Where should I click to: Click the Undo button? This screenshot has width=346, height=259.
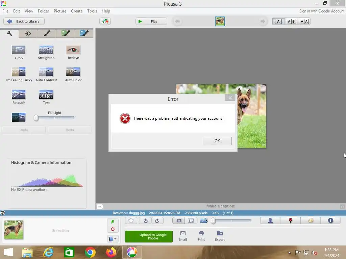24,130
